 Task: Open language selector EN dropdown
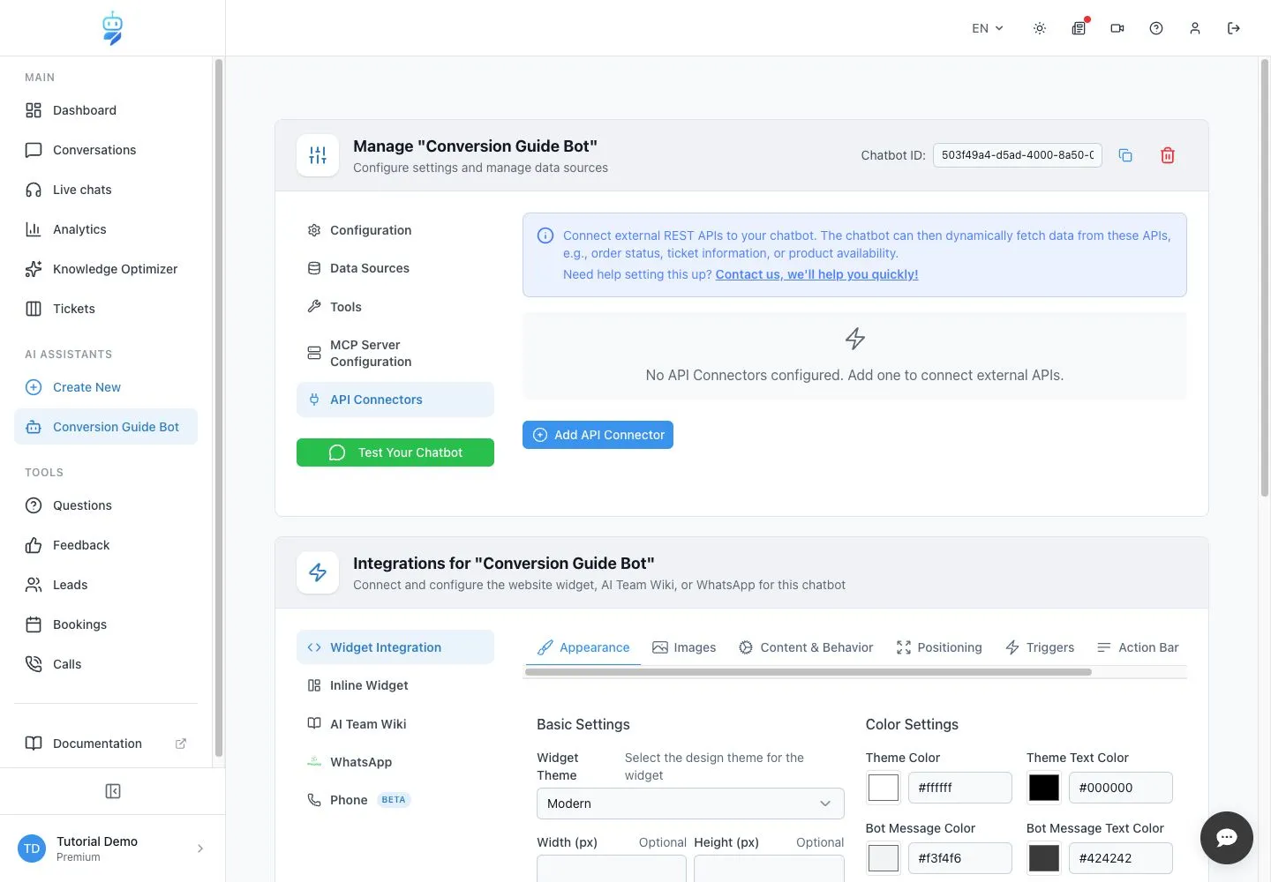[x=988, y=28]
